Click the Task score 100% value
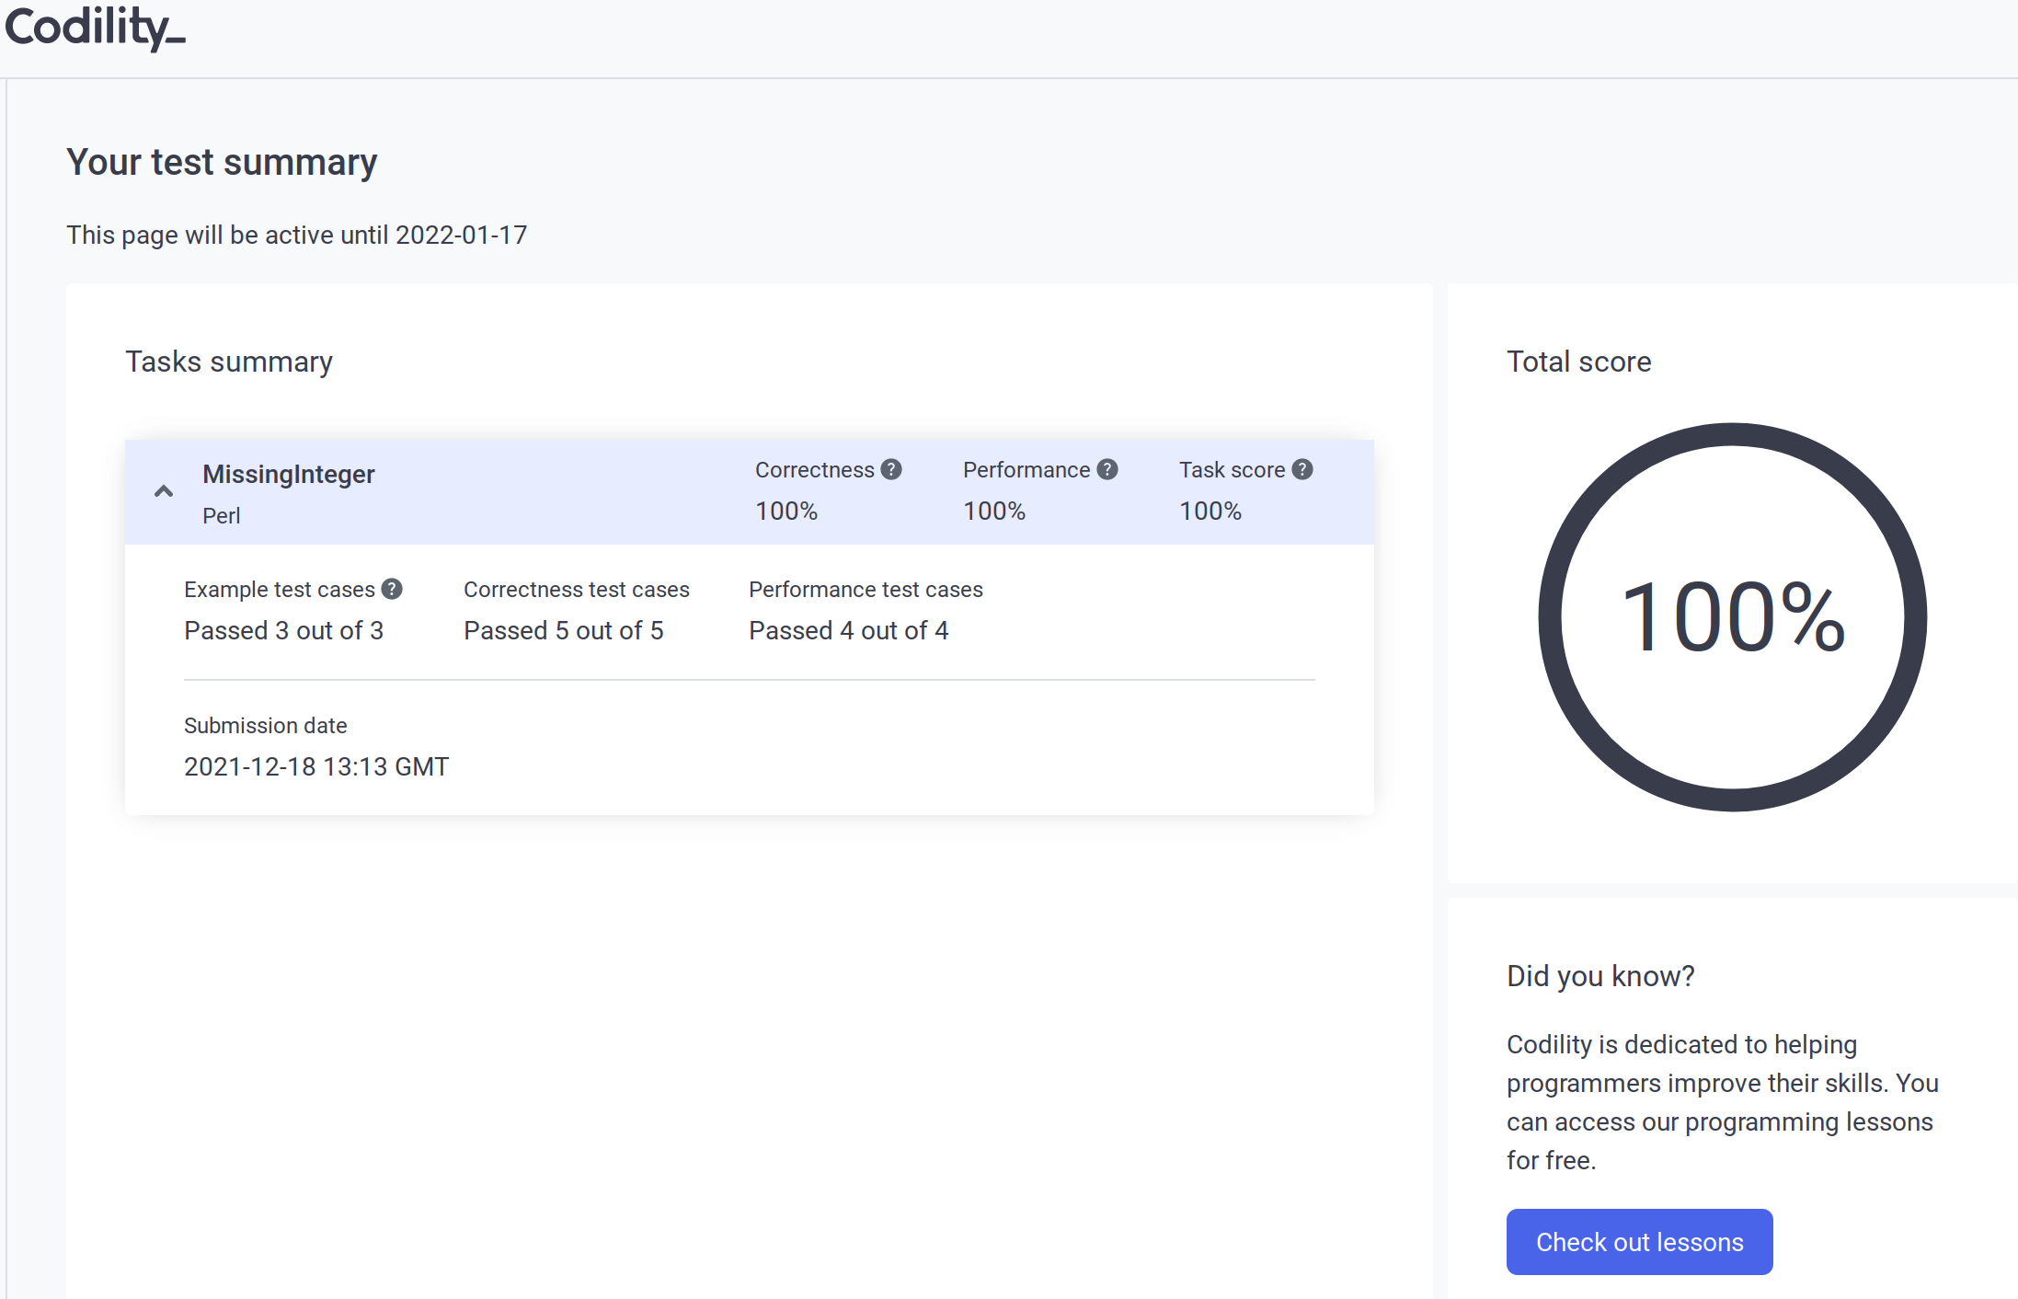2018x1299 pixels. (x=1210, y=511)
